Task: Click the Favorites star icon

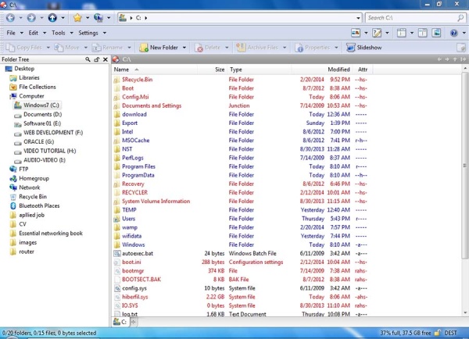Action: coord(77,17)
